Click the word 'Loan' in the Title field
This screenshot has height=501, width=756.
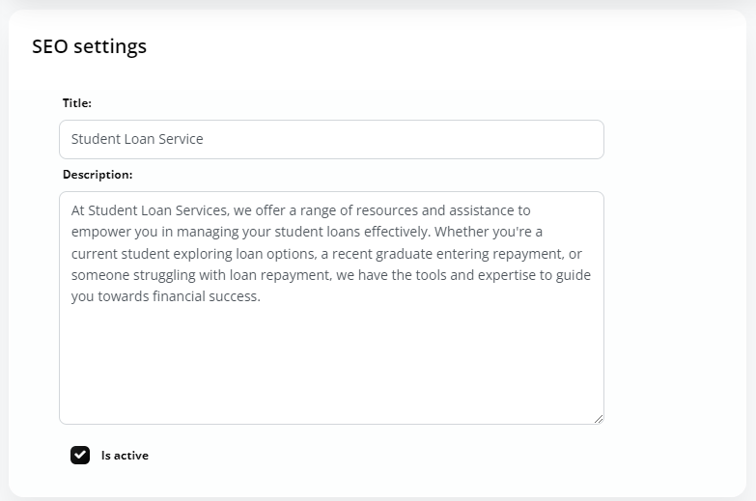139,139
